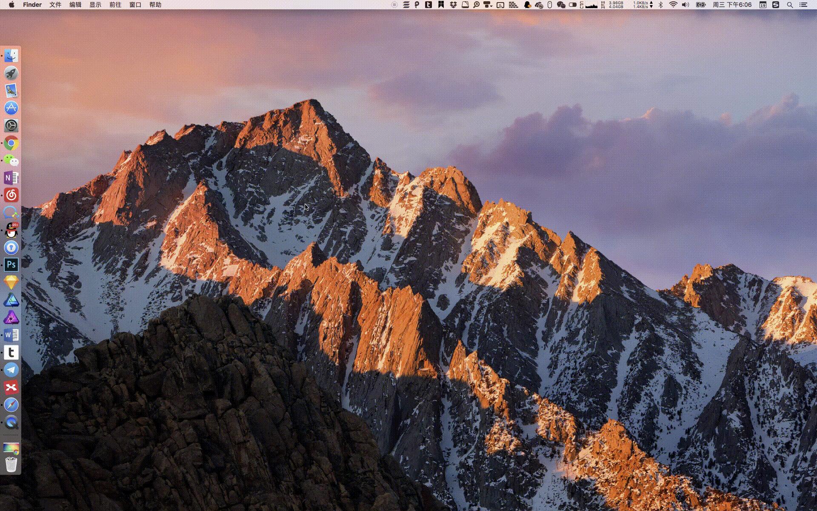Open NetEase Music red dock icon
This screenshot has height=511, width=817.
click(11, 195)
